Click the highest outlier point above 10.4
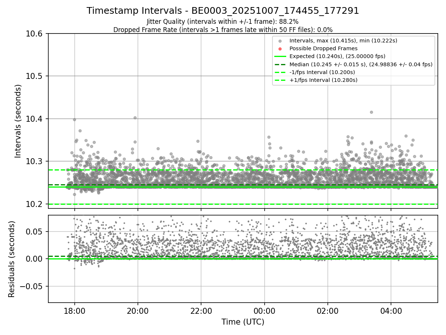446x335 pixels. pos(371,112)
